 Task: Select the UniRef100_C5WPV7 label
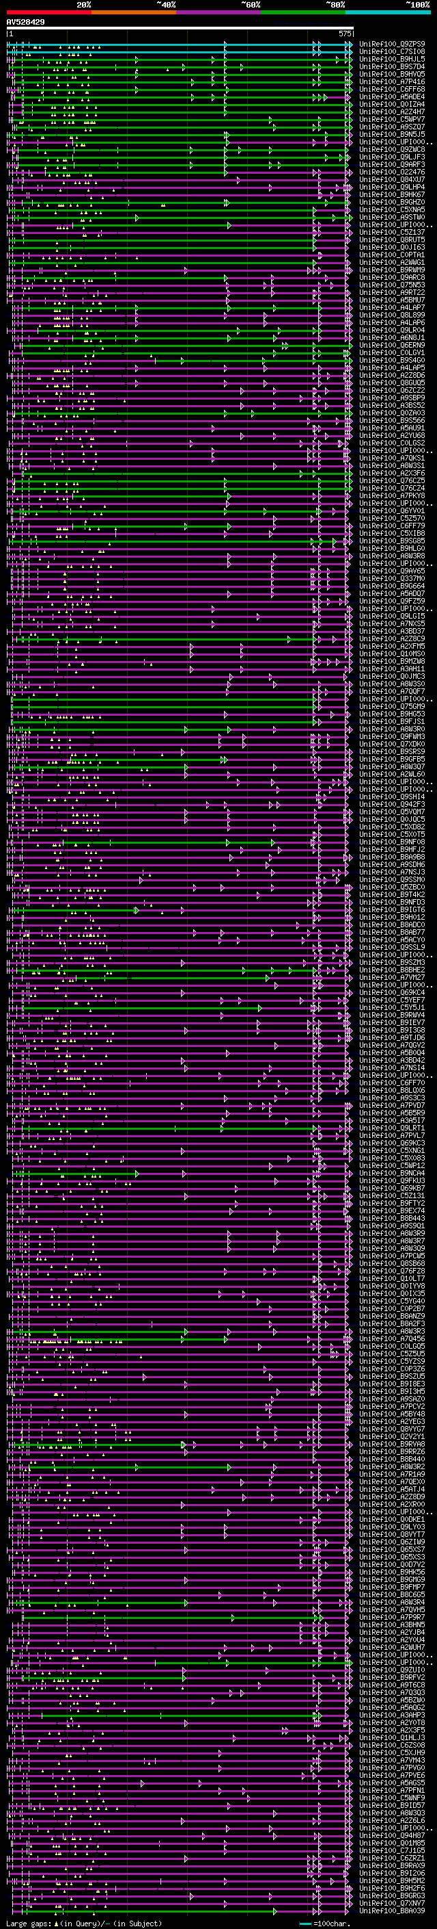point(392,119)
